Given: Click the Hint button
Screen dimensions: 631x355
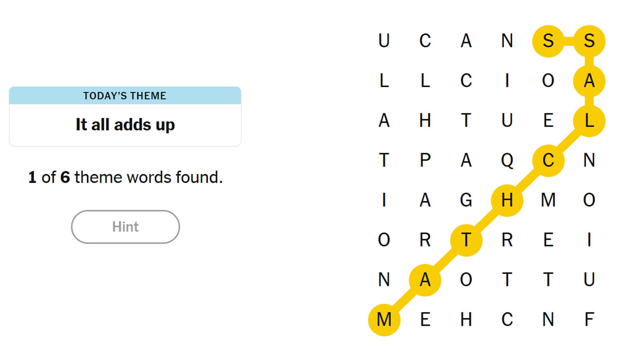Looking at the screenshot, I should point(125,227).
